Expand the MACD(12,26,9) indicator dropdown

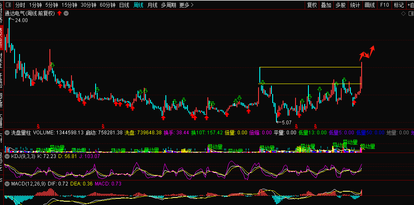(x=7, y=183)
